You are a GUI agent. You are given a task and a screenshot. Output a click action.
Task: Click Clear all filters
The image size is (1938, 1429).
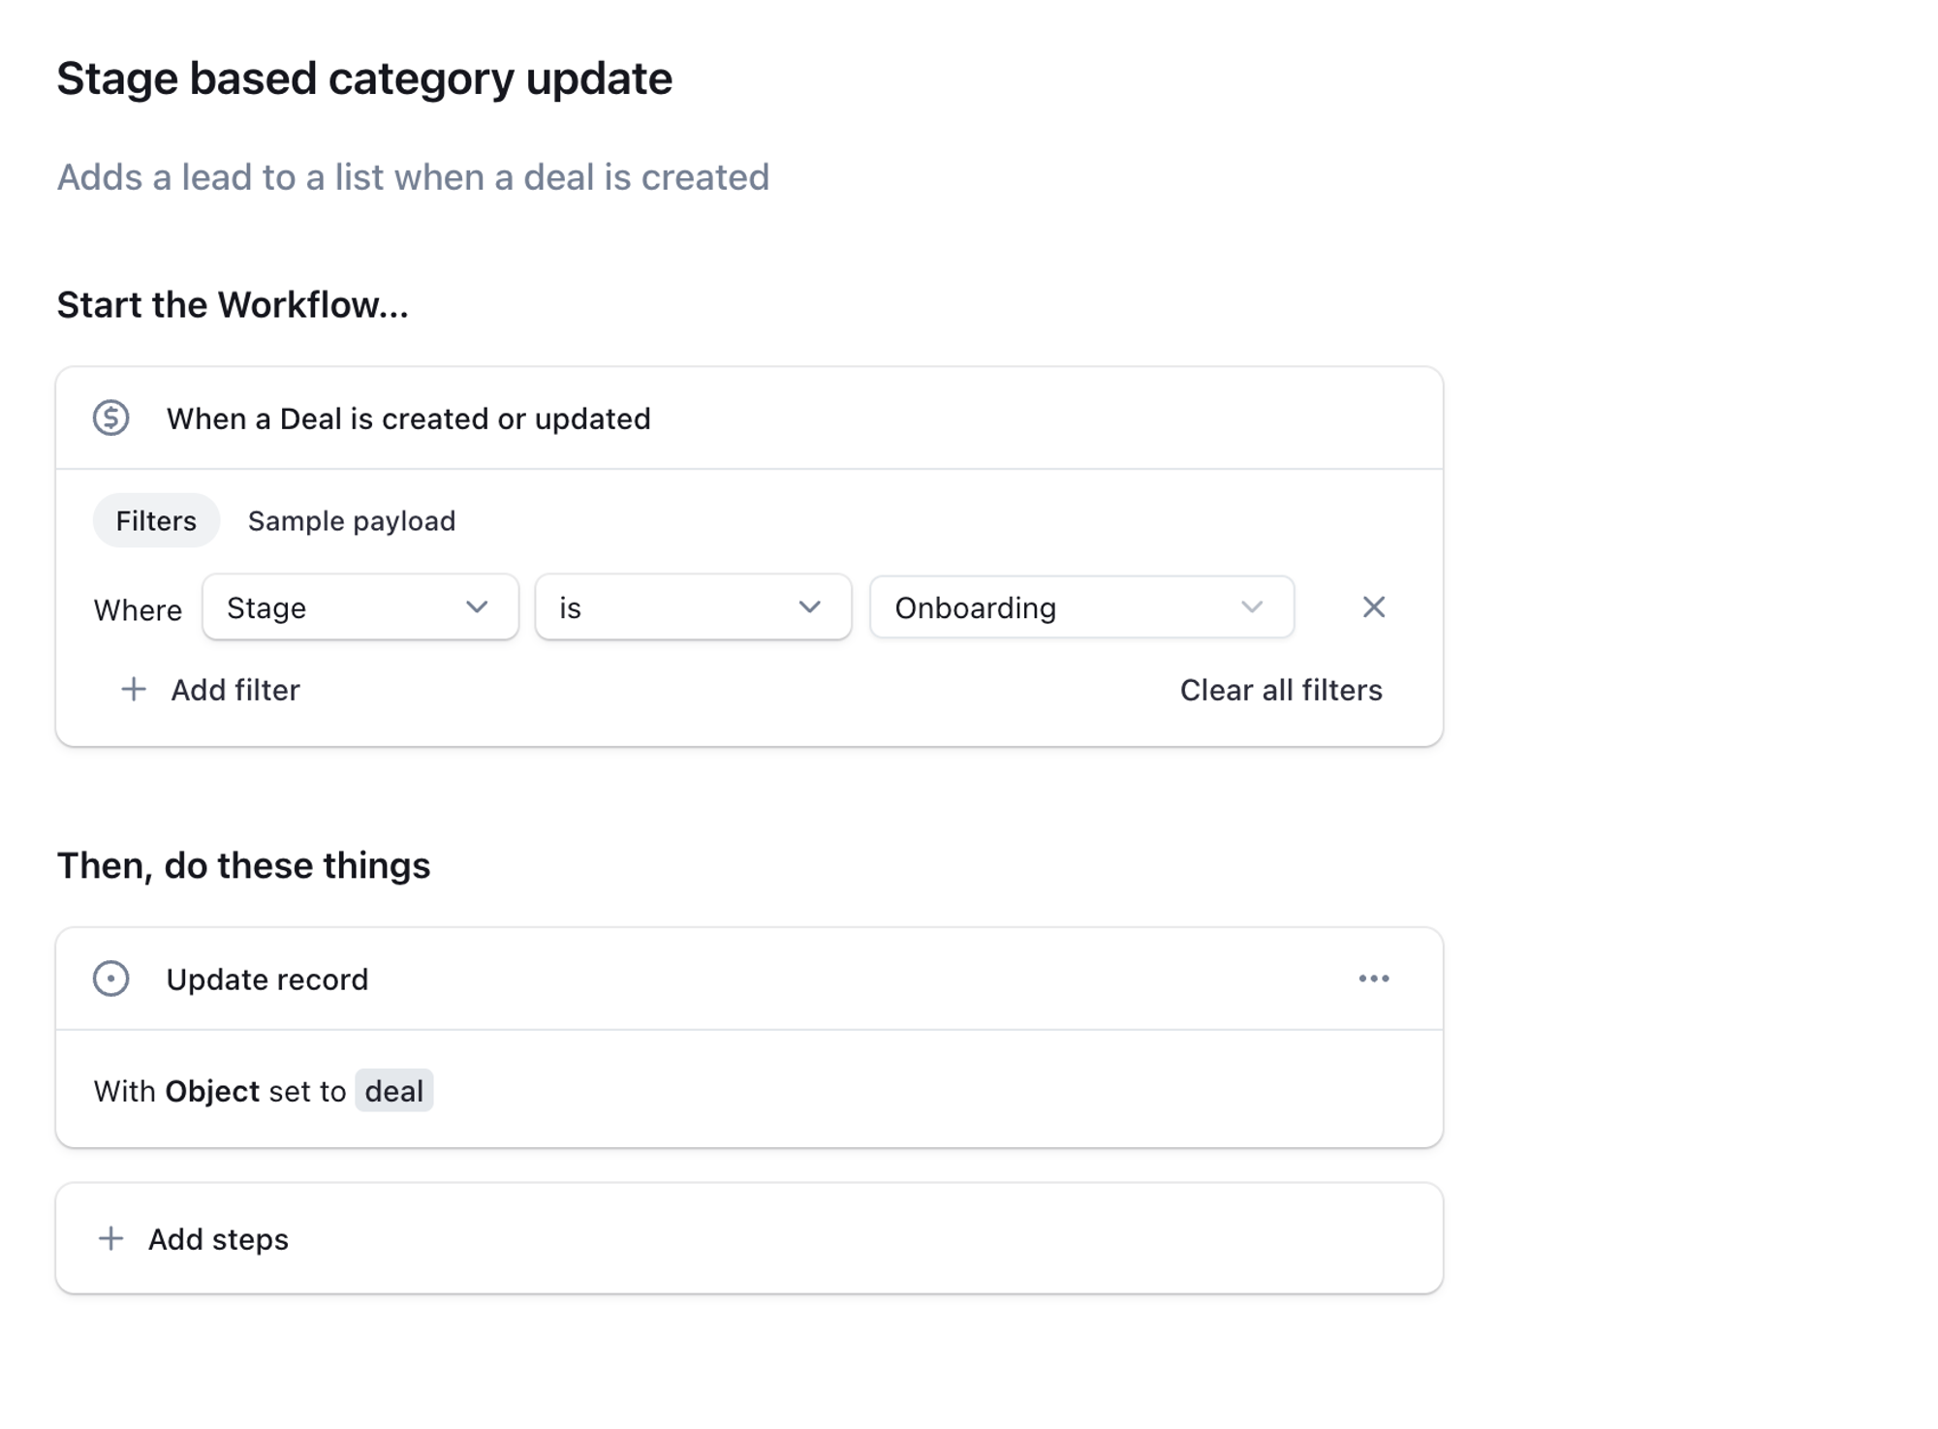click(1280, 690)
